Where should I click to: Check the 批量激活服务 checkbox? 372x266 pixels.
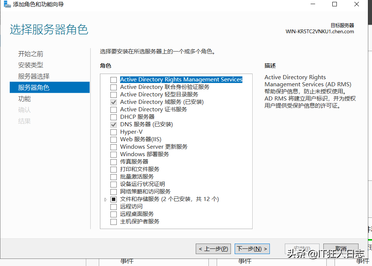coord(114,177)
